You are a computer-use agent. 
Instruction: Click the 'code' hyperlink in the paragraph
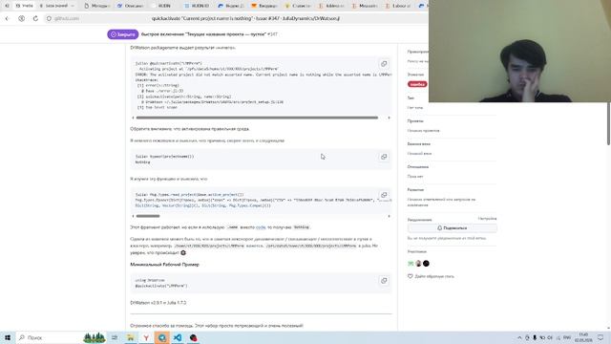click(261, 227)
